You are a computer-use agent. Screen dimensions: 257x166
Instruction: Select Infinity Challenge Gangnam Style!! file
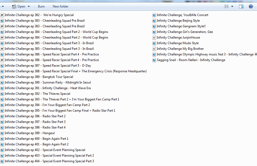click(x=181, y=26)
